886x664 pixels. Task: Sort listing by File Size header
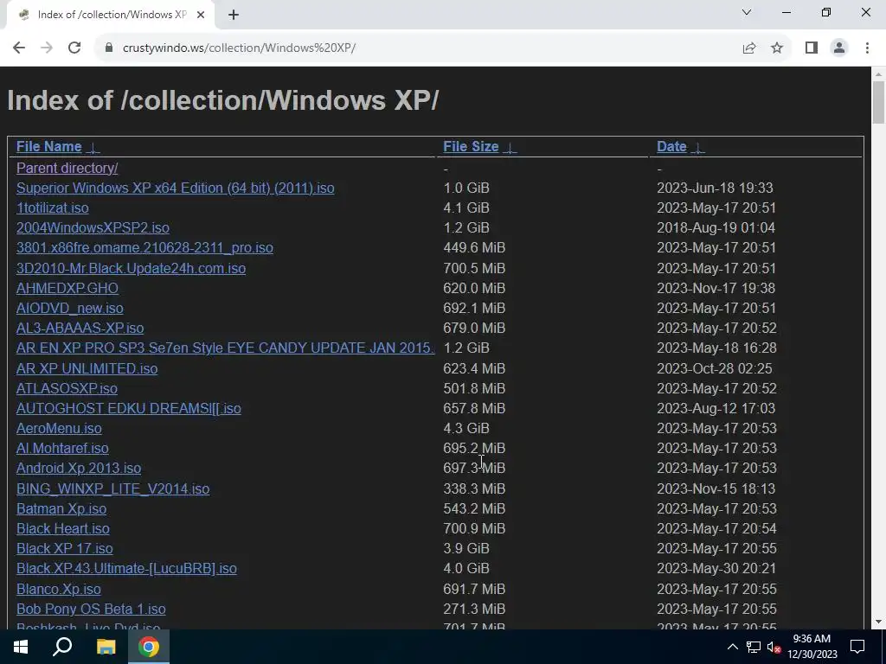(x=471, y=146)
